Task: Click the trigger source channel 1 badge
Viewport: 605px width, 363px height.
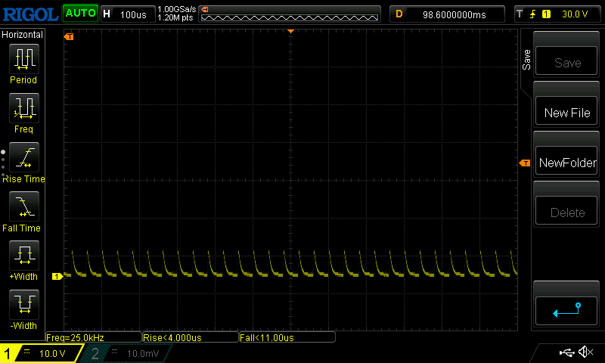Action: click(x=546, y=14)
